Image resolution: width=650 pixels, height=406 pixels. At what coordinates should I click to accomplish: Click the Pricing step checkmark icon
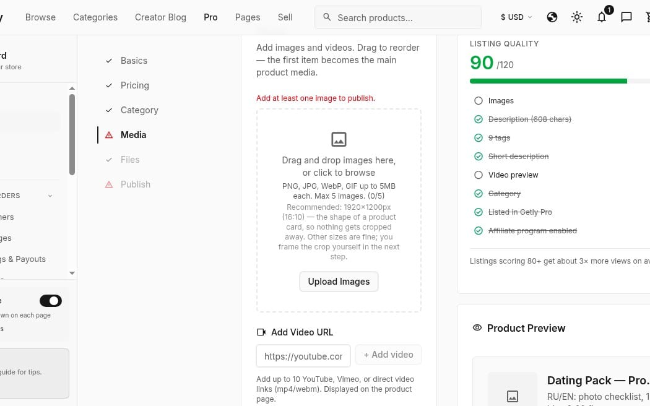[x=109, y=85]
